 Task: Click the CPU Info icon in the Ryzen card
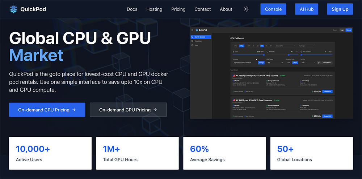tap(233, 106)
